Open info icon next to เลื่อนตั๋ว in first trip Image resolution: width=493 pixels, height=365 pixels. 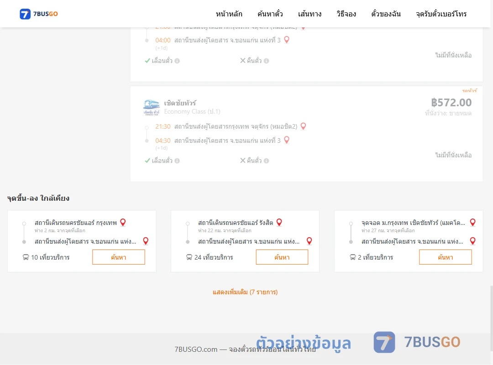tap(177, 61)
